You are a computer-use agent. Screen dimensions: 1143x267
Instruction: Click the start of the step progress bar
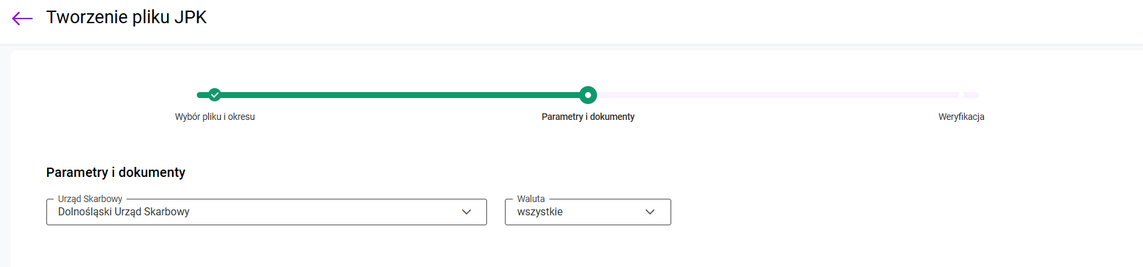200,95
